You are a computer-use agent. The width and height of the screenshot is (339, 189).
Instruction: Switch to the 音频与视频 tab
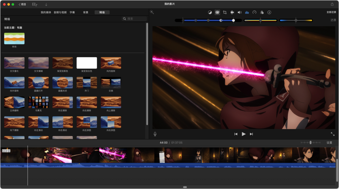pyautogui.click(x=60, y=12)
